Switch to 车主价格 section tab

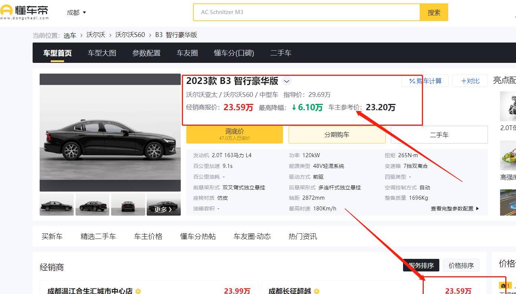[148, 236]
